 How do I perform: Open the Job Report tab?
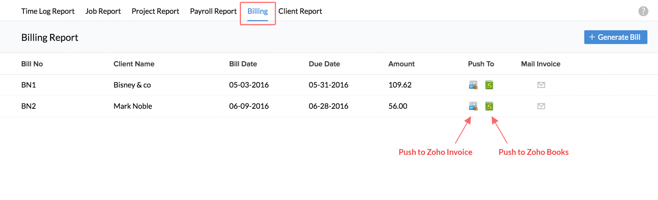coord(103,11)
